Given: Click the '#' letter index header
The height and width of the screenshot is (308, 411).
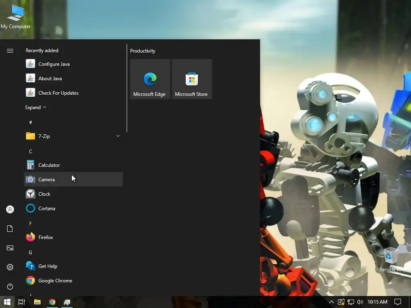Looking at the screenshot, I should (31, 122).
